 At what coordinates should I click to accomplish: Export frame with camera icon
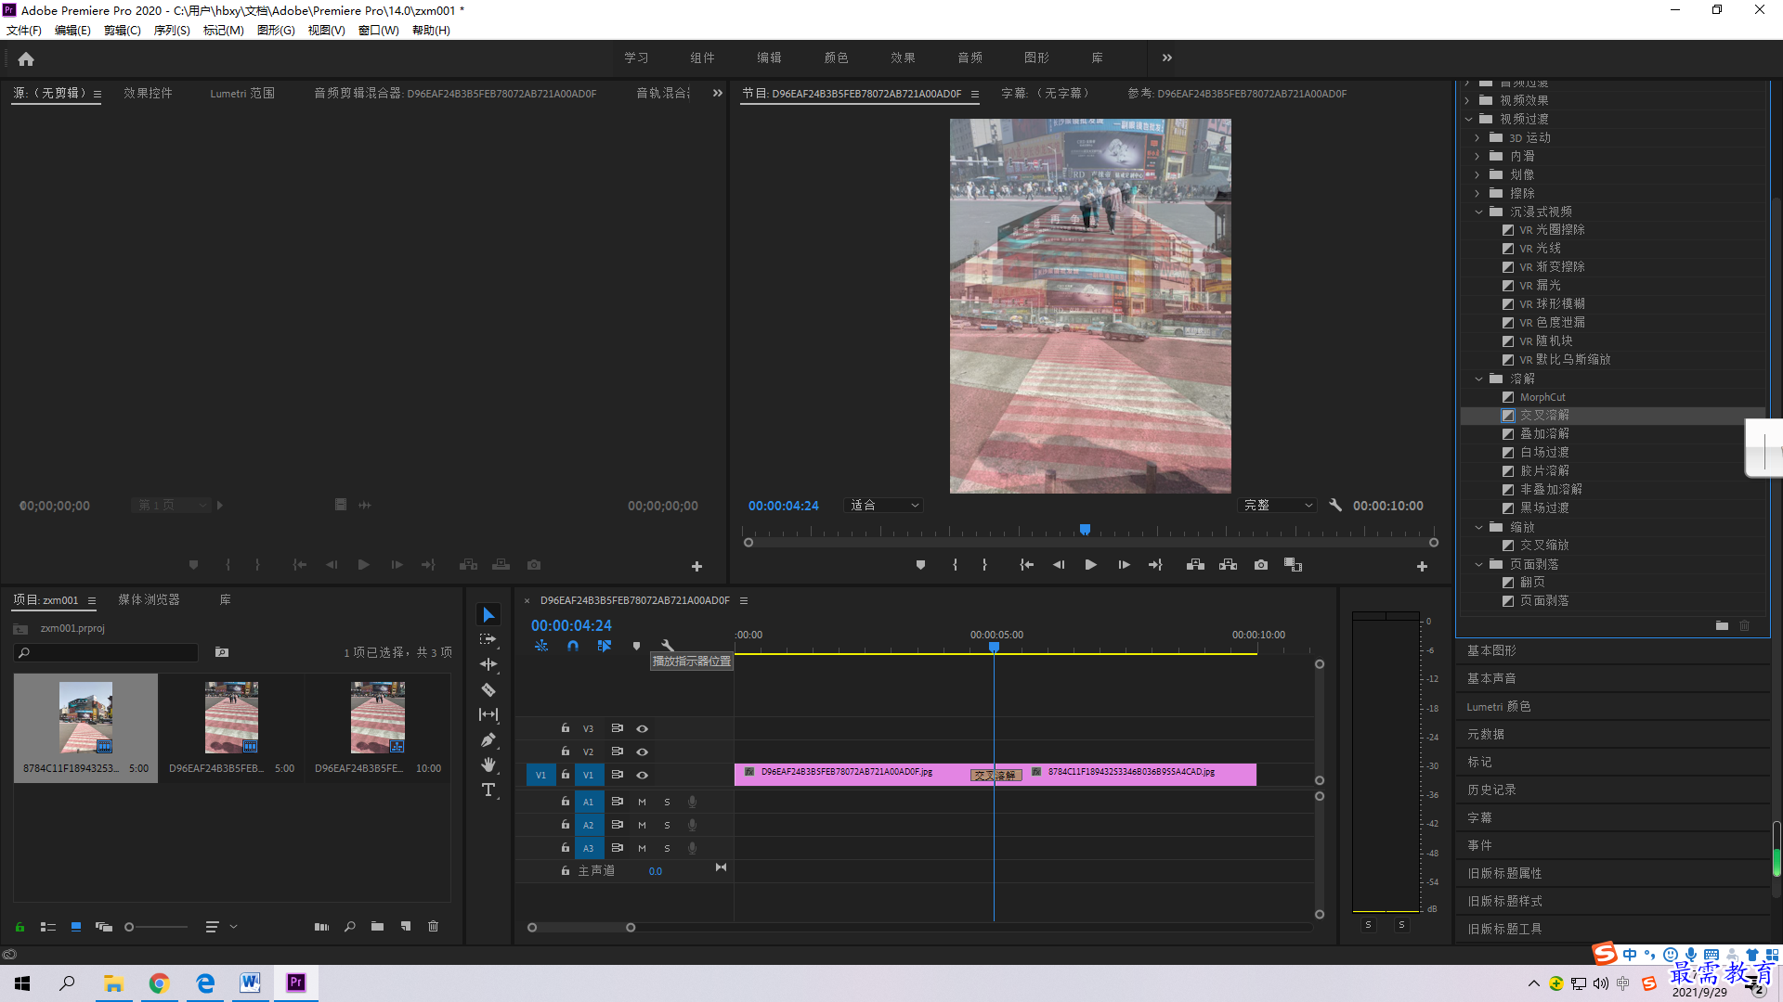coord(1261,565)
